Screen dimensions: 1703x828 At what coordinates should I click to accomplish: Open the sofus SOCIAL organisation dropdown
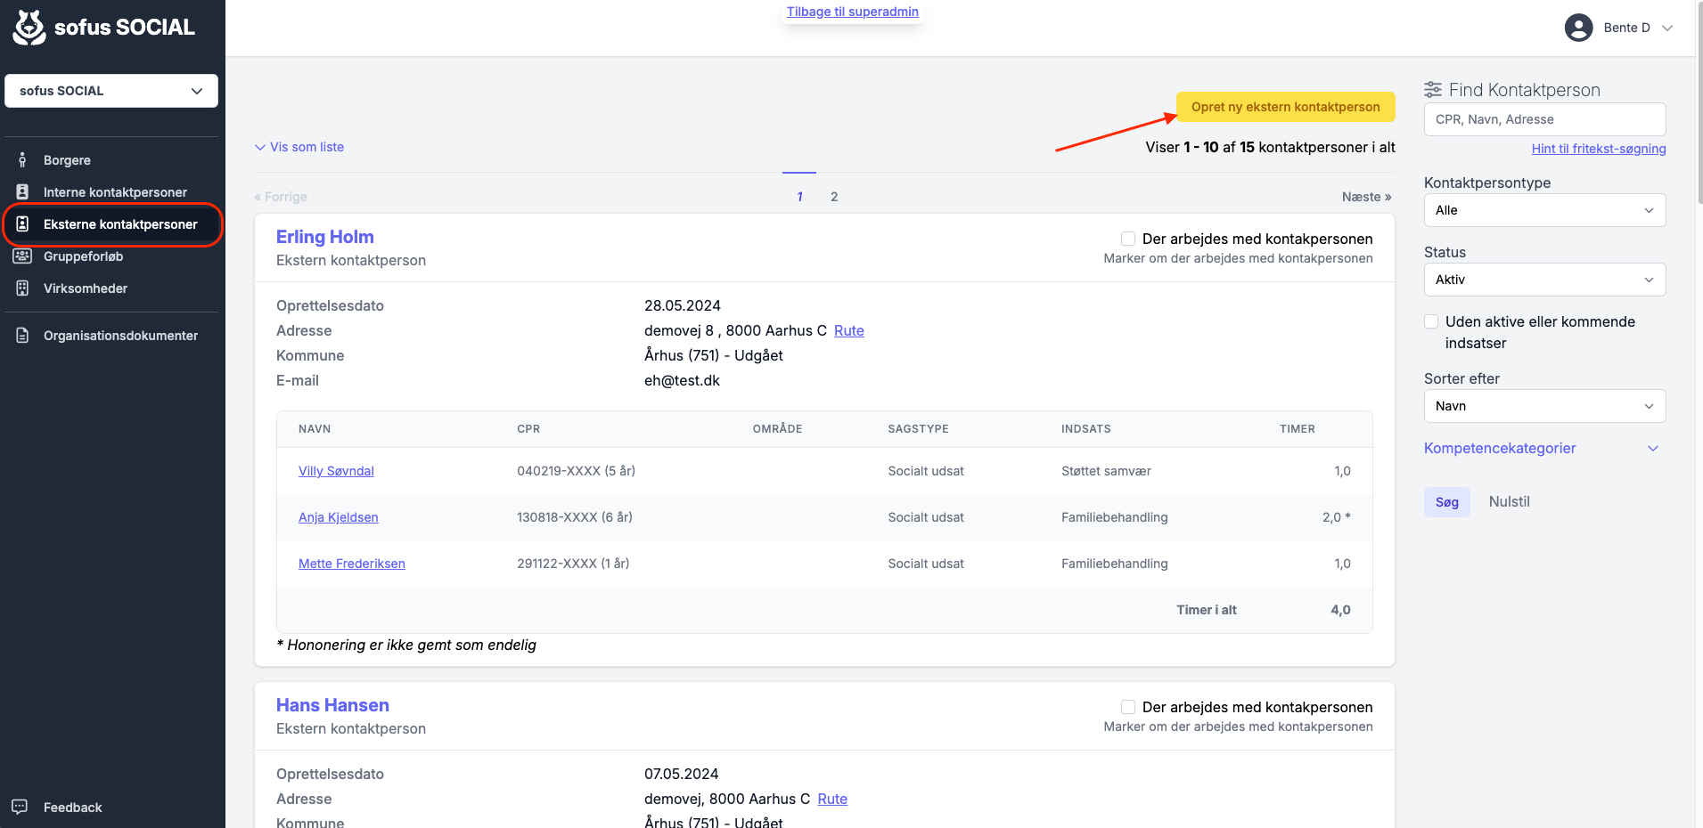111,91
